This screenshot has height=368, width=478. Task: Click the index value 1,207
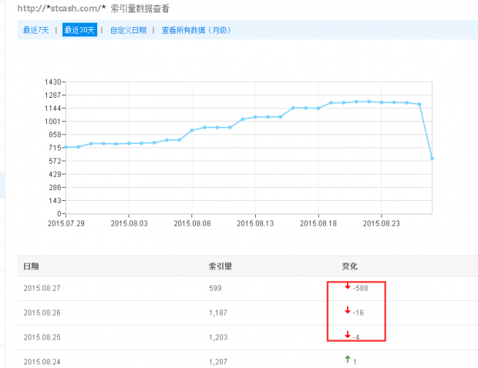pyautogui.click(x=218, y=362)
